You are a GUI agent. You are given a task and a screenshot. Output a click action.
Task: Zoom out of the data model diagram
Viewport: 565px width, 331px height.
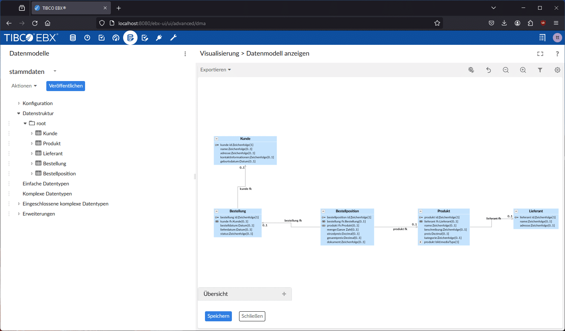pyautogui.click(x=505, y=70)
